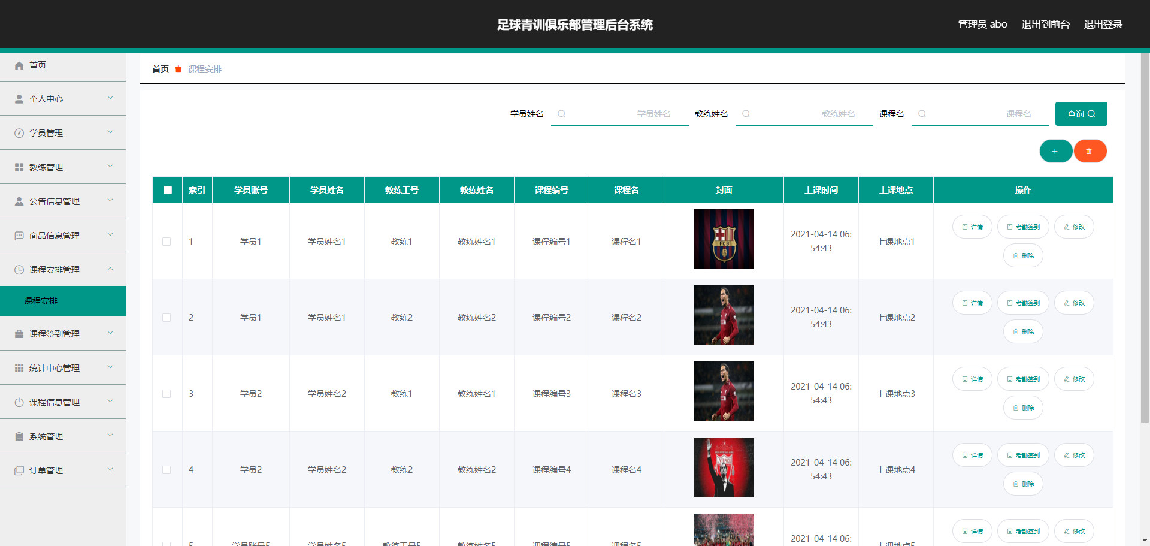Click the home icon beside 首页 in sidebar
1150x546 pixels.
[x=19, y=65]
